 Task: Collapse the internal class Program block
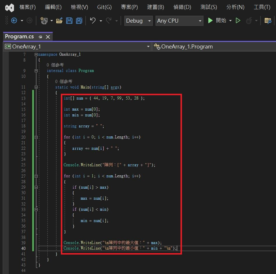coord(36,71)
